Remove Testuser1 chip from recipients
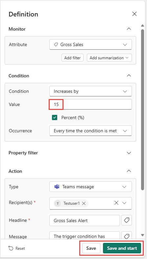 pos(84,203)
